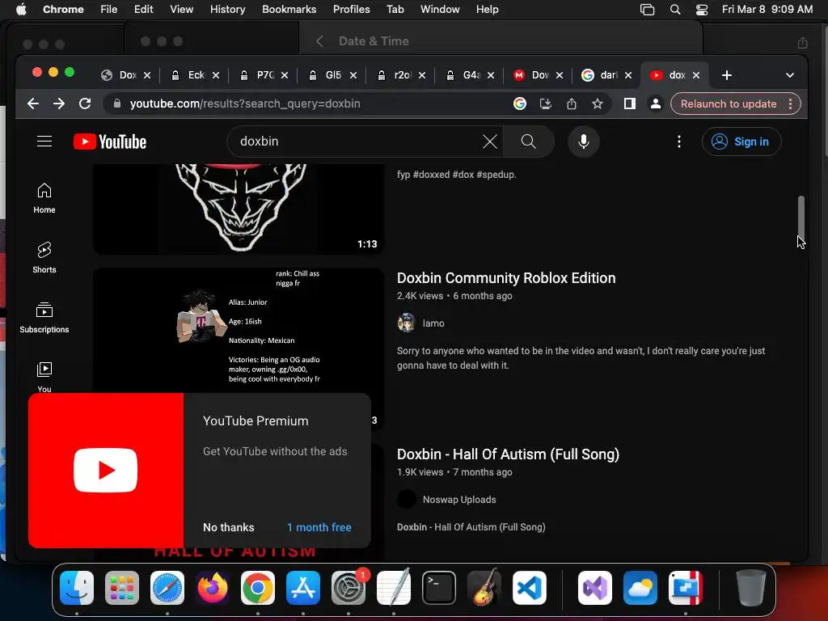
Task: Toggle the Chrome side panel
Action: (629, 104)
